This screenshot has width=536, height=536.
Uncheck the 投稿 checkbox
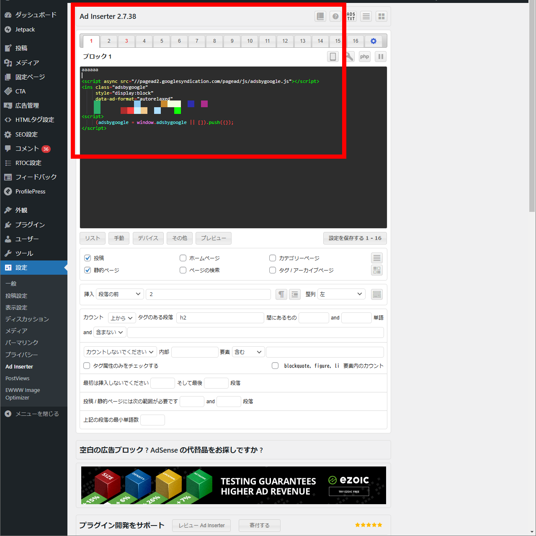(88, 258)
